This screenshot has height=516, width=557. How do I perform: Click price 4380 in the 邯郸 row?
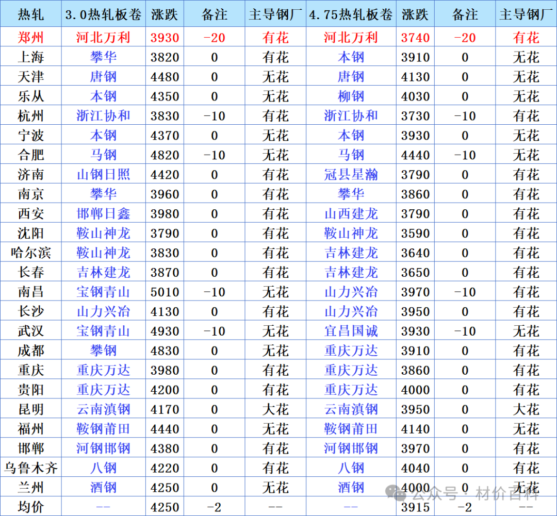(x=165, y=448)
